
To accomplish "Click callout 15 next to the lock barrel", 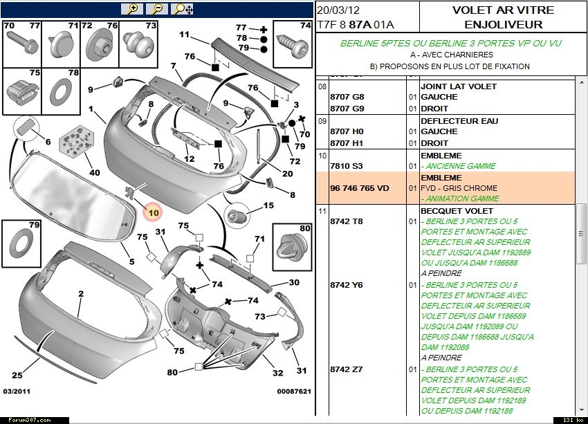I will tap(268, 205).
